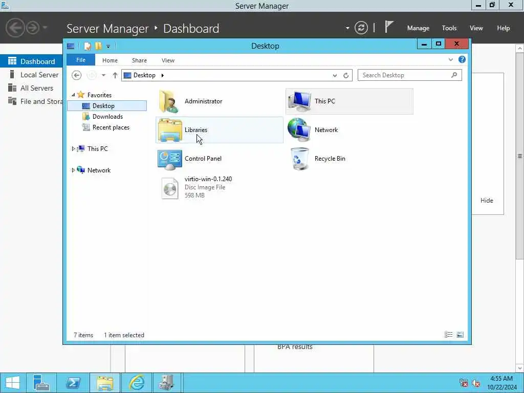Click the Hide link in Server Manager
524x393 pixels.
point(487,201)
